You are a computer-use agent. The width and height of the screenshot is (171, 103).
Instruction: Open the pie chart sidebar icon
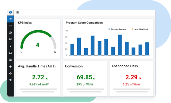(x=10, y=73)
